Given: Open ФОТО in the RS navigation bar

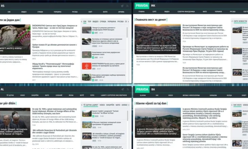Looking at the screenshot, I should pyautogui.click(x=105, y=12).
